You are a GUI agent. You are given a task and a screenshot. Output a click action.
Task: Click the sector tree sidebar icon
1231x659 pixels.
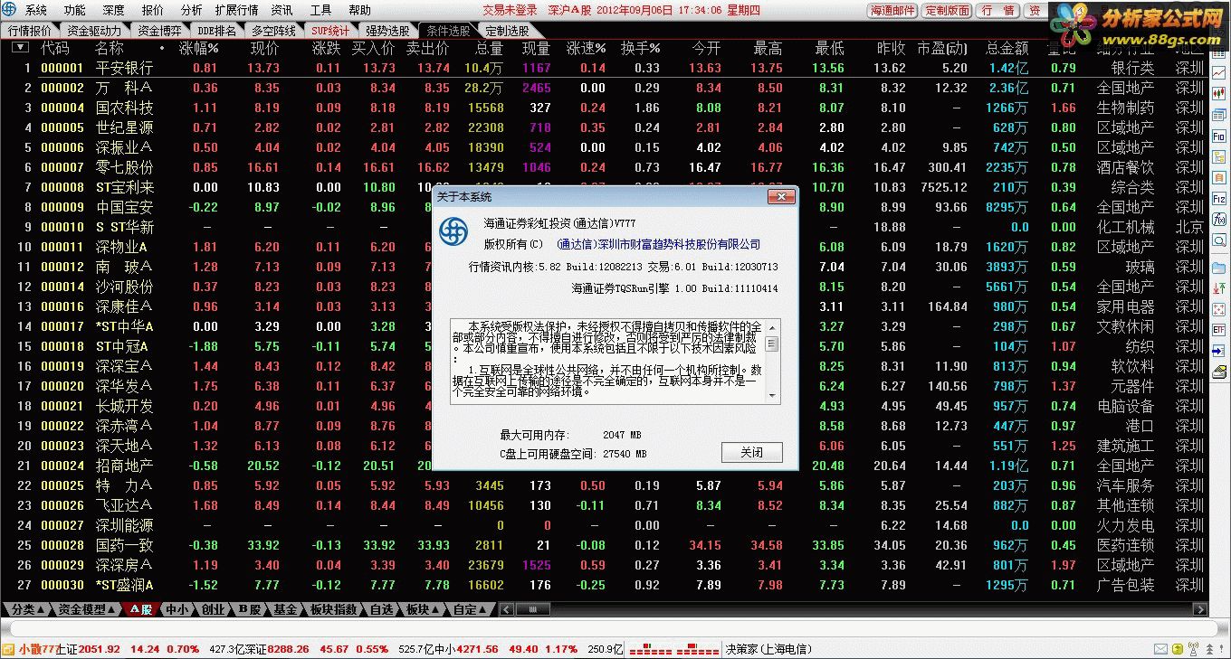tap(1218, 158)
